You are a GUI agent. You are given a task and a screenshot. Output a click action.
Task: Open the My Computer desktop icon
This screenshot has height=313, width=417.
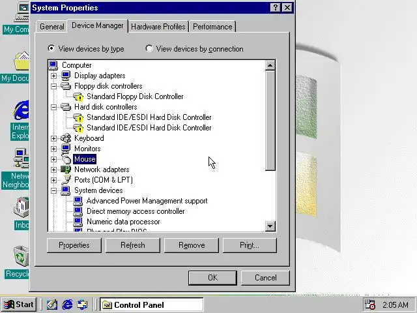[22, 12]
